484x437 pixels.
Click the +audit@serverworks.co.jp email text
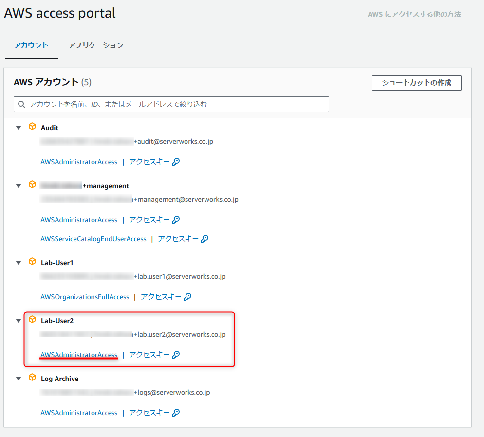pyautogui.click(x=173, y=141)
